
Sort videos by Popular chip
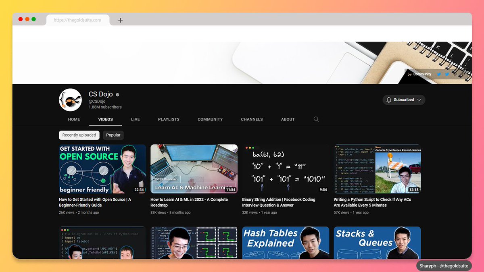[x=113, y=135]
